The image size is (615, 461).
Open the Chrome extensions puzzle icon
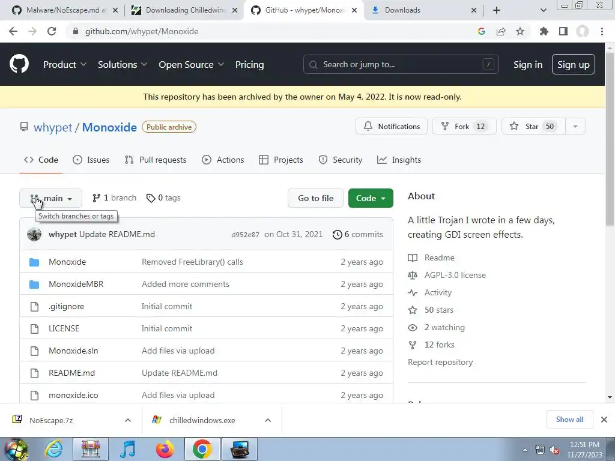click(544, 31)
